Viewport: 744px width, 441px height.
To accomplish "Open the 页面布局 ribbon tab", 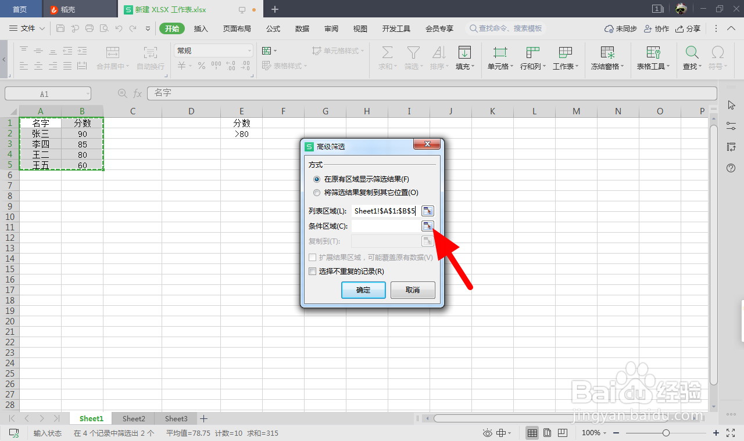I will click(237, 28).
